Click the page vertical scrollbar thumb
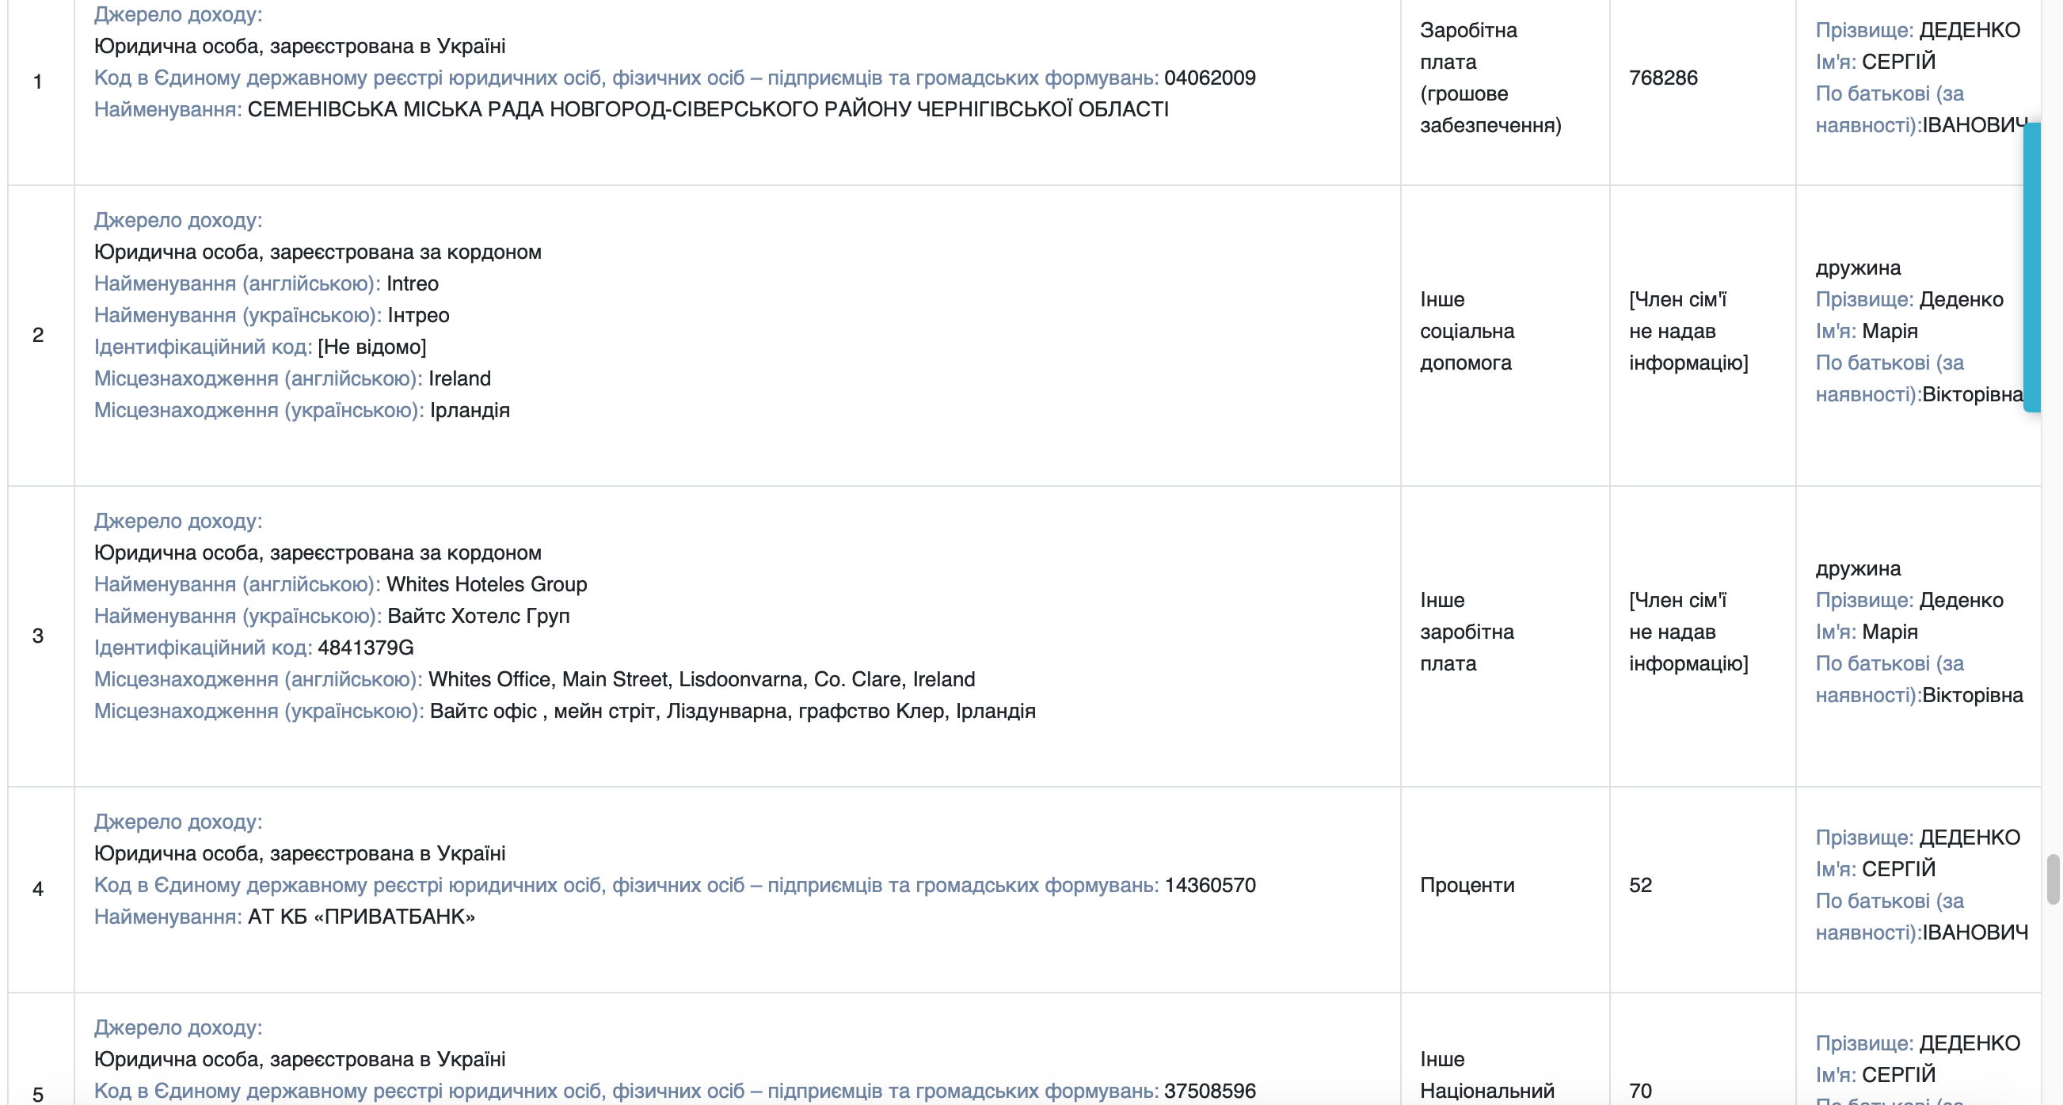Screen dimensions: 2063x1105 coord(2053,879)
